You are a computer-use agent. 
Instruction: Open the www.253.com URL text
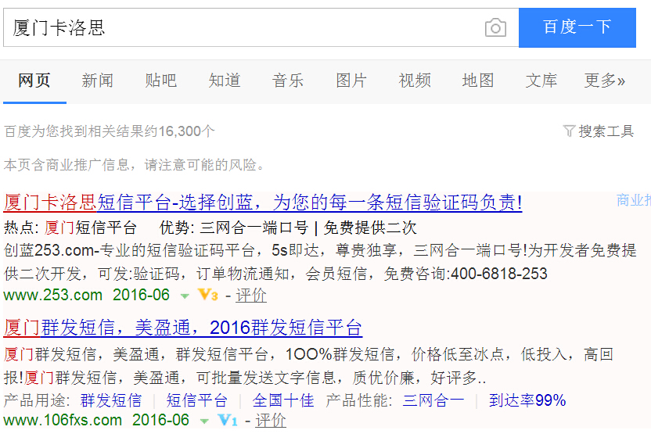coord(53,295)
